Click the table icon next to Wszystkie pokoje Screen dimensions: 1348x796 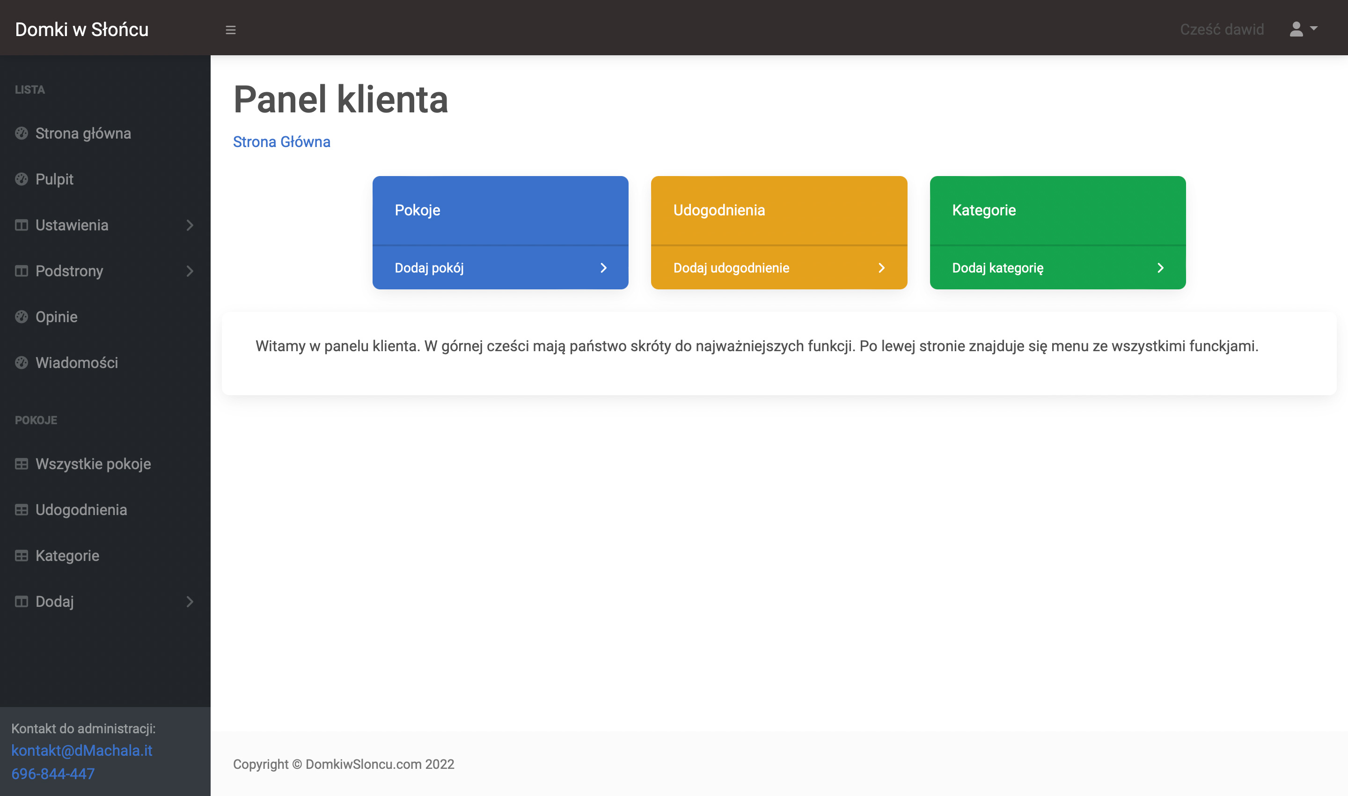coord(22,464)
